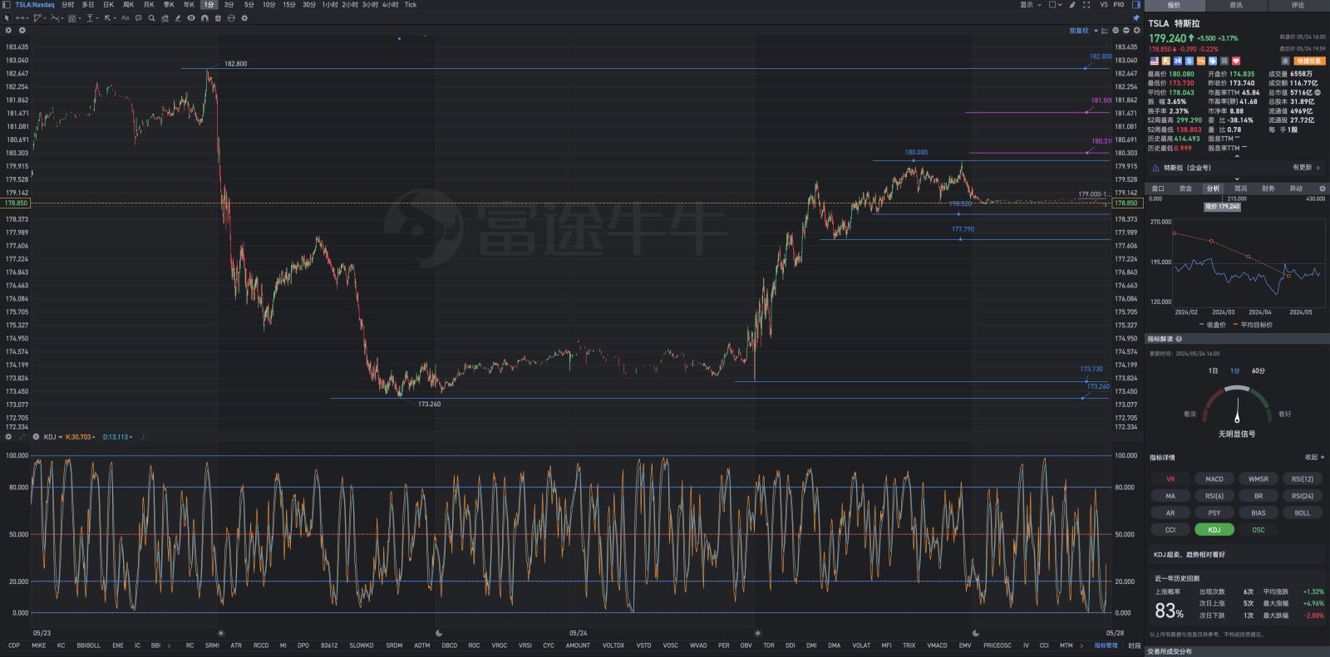
Task: Select the RSI(12) indicator pill
Action: pyautogui.click(x=1303, y=479)
